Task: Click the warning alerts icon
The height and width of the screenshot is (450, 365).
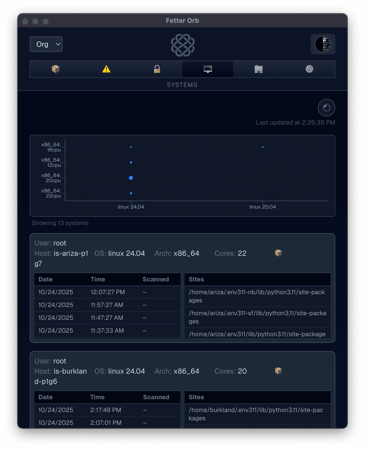Action: tap(106, 69)
